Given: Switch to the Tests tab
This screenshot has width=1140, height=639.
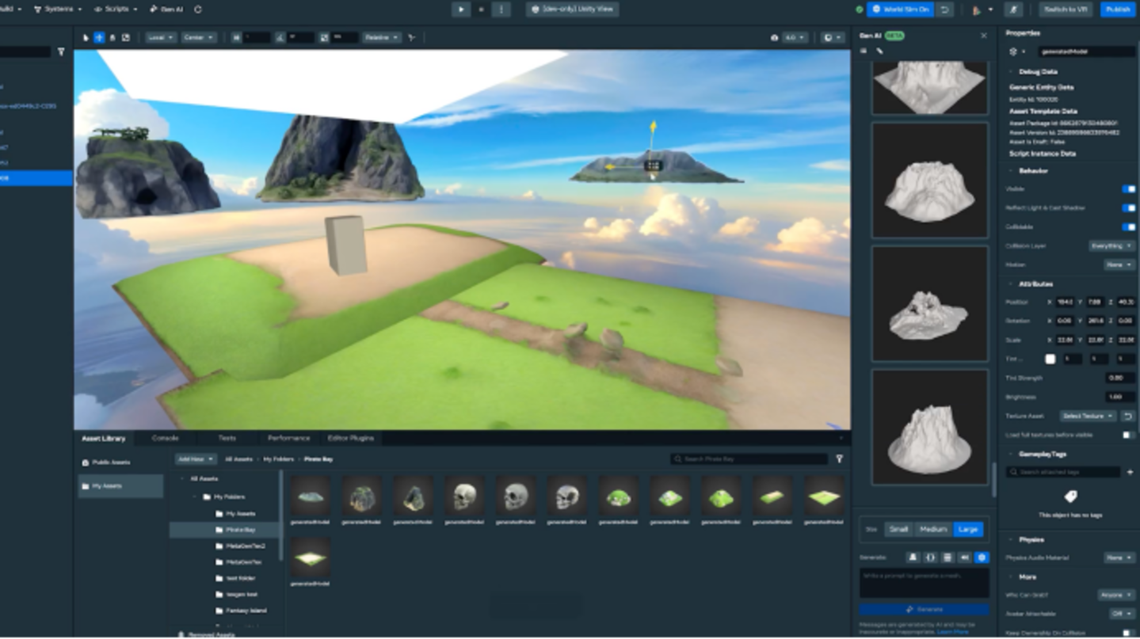Looking at the screenshot, I should [x=227, y=438].
